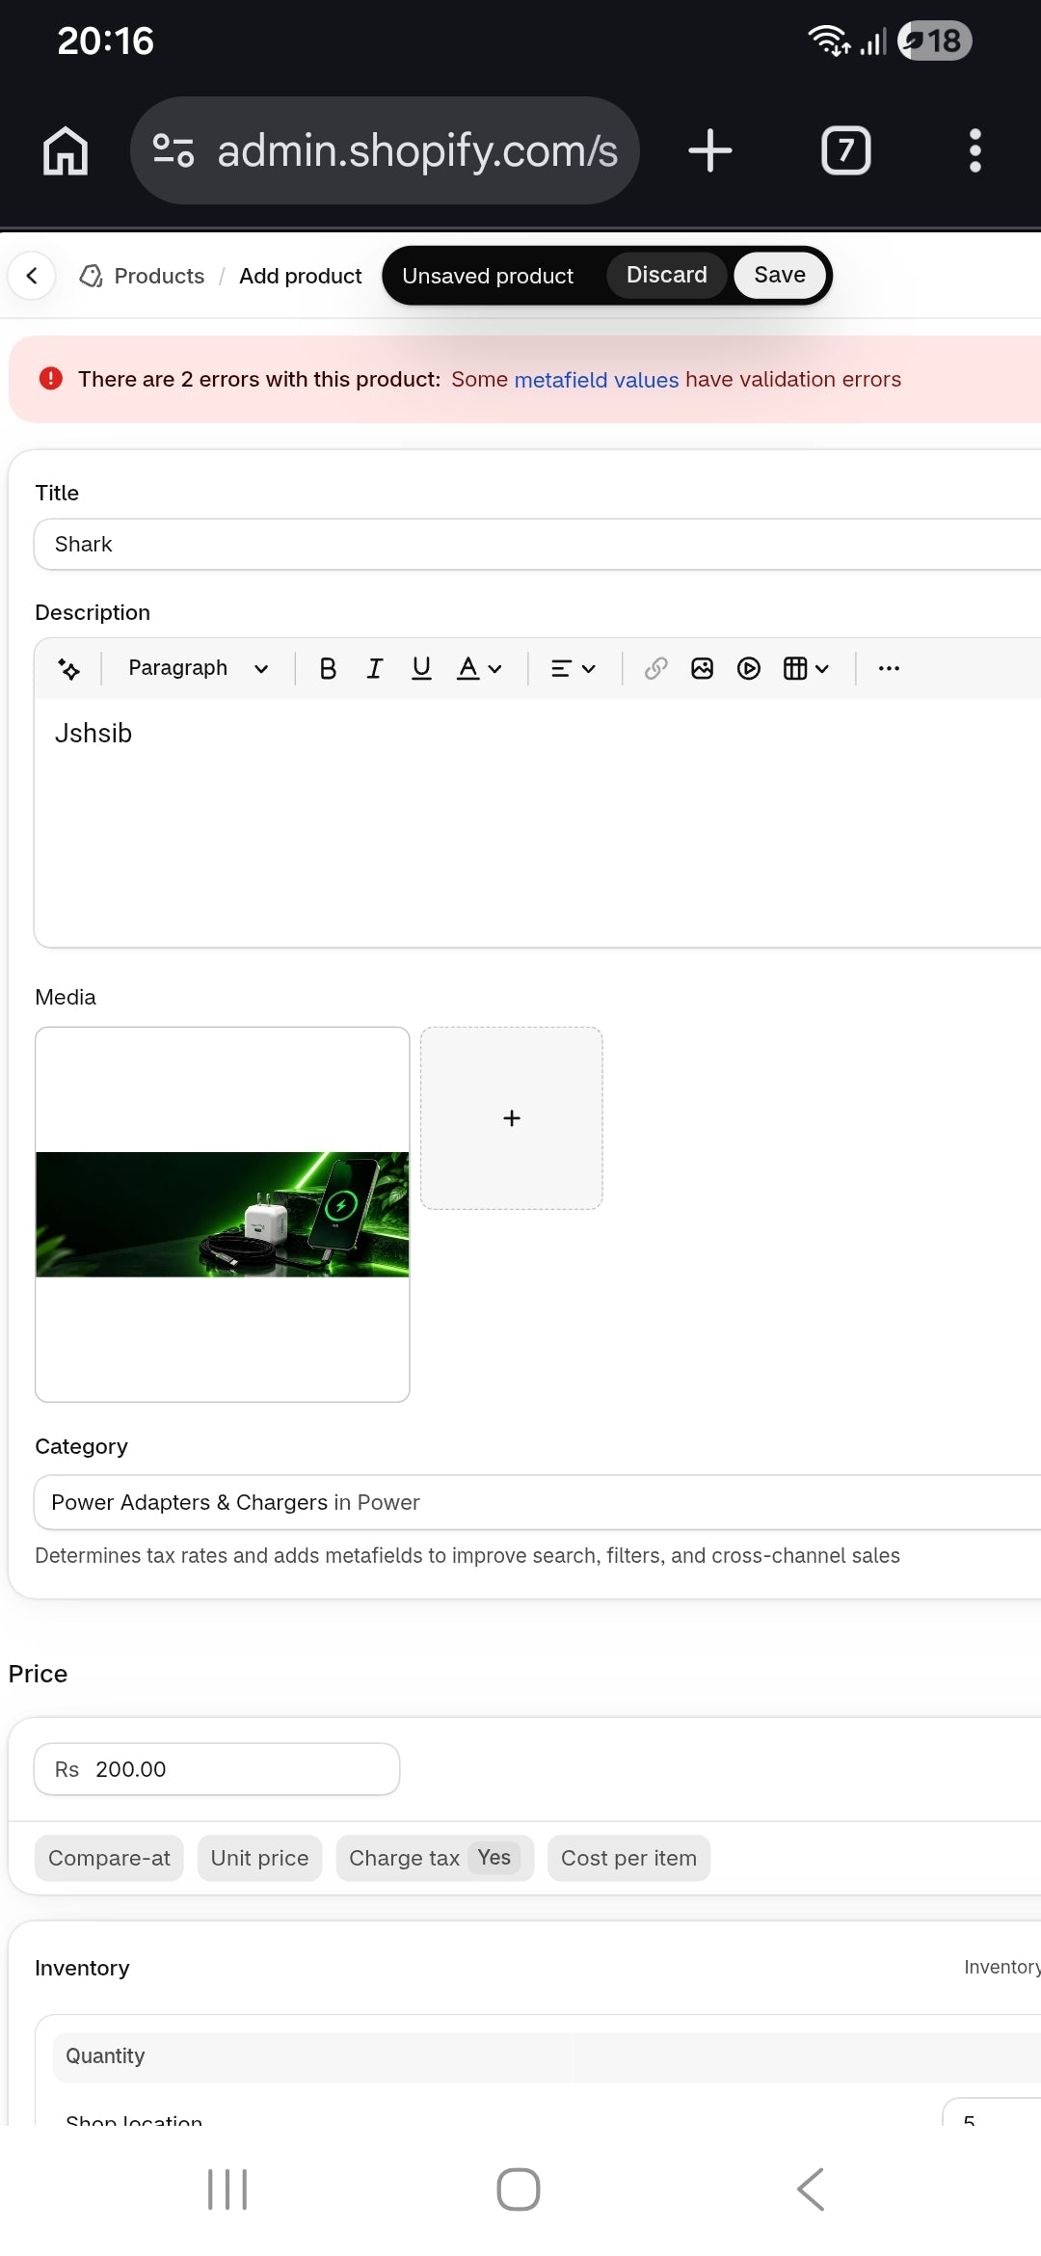The image size is (1041, 2256).
Task: Open the browser three-dot menu
Action: (975, 150)
